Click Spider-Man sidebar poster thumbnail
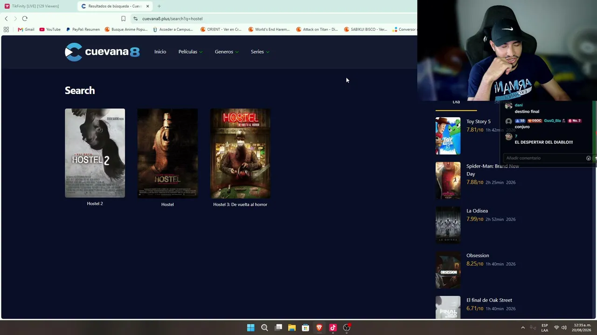Image resolution: width=597 pixels, height=335 pixels. pos(448,181)
